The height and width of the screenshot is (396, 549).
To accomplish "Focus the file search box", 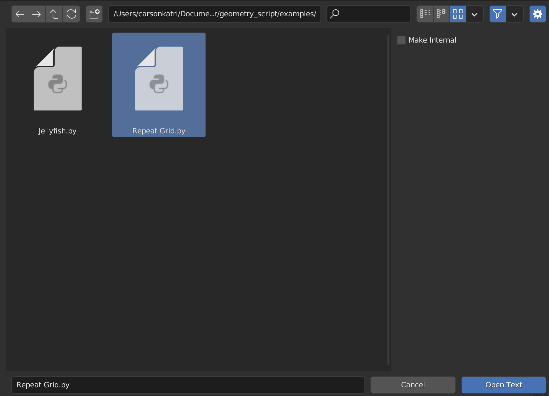I will [373, 14].
